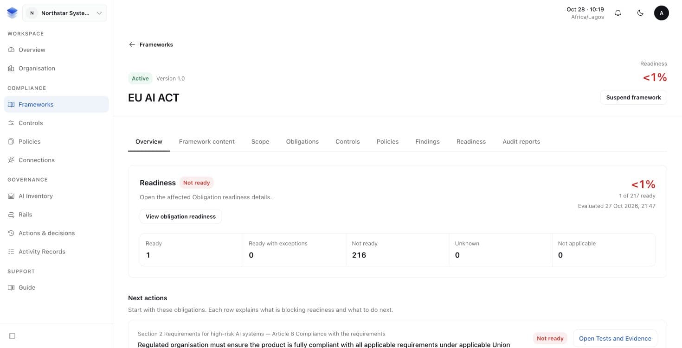
Task: Click the date and time display
Action: 585,13
